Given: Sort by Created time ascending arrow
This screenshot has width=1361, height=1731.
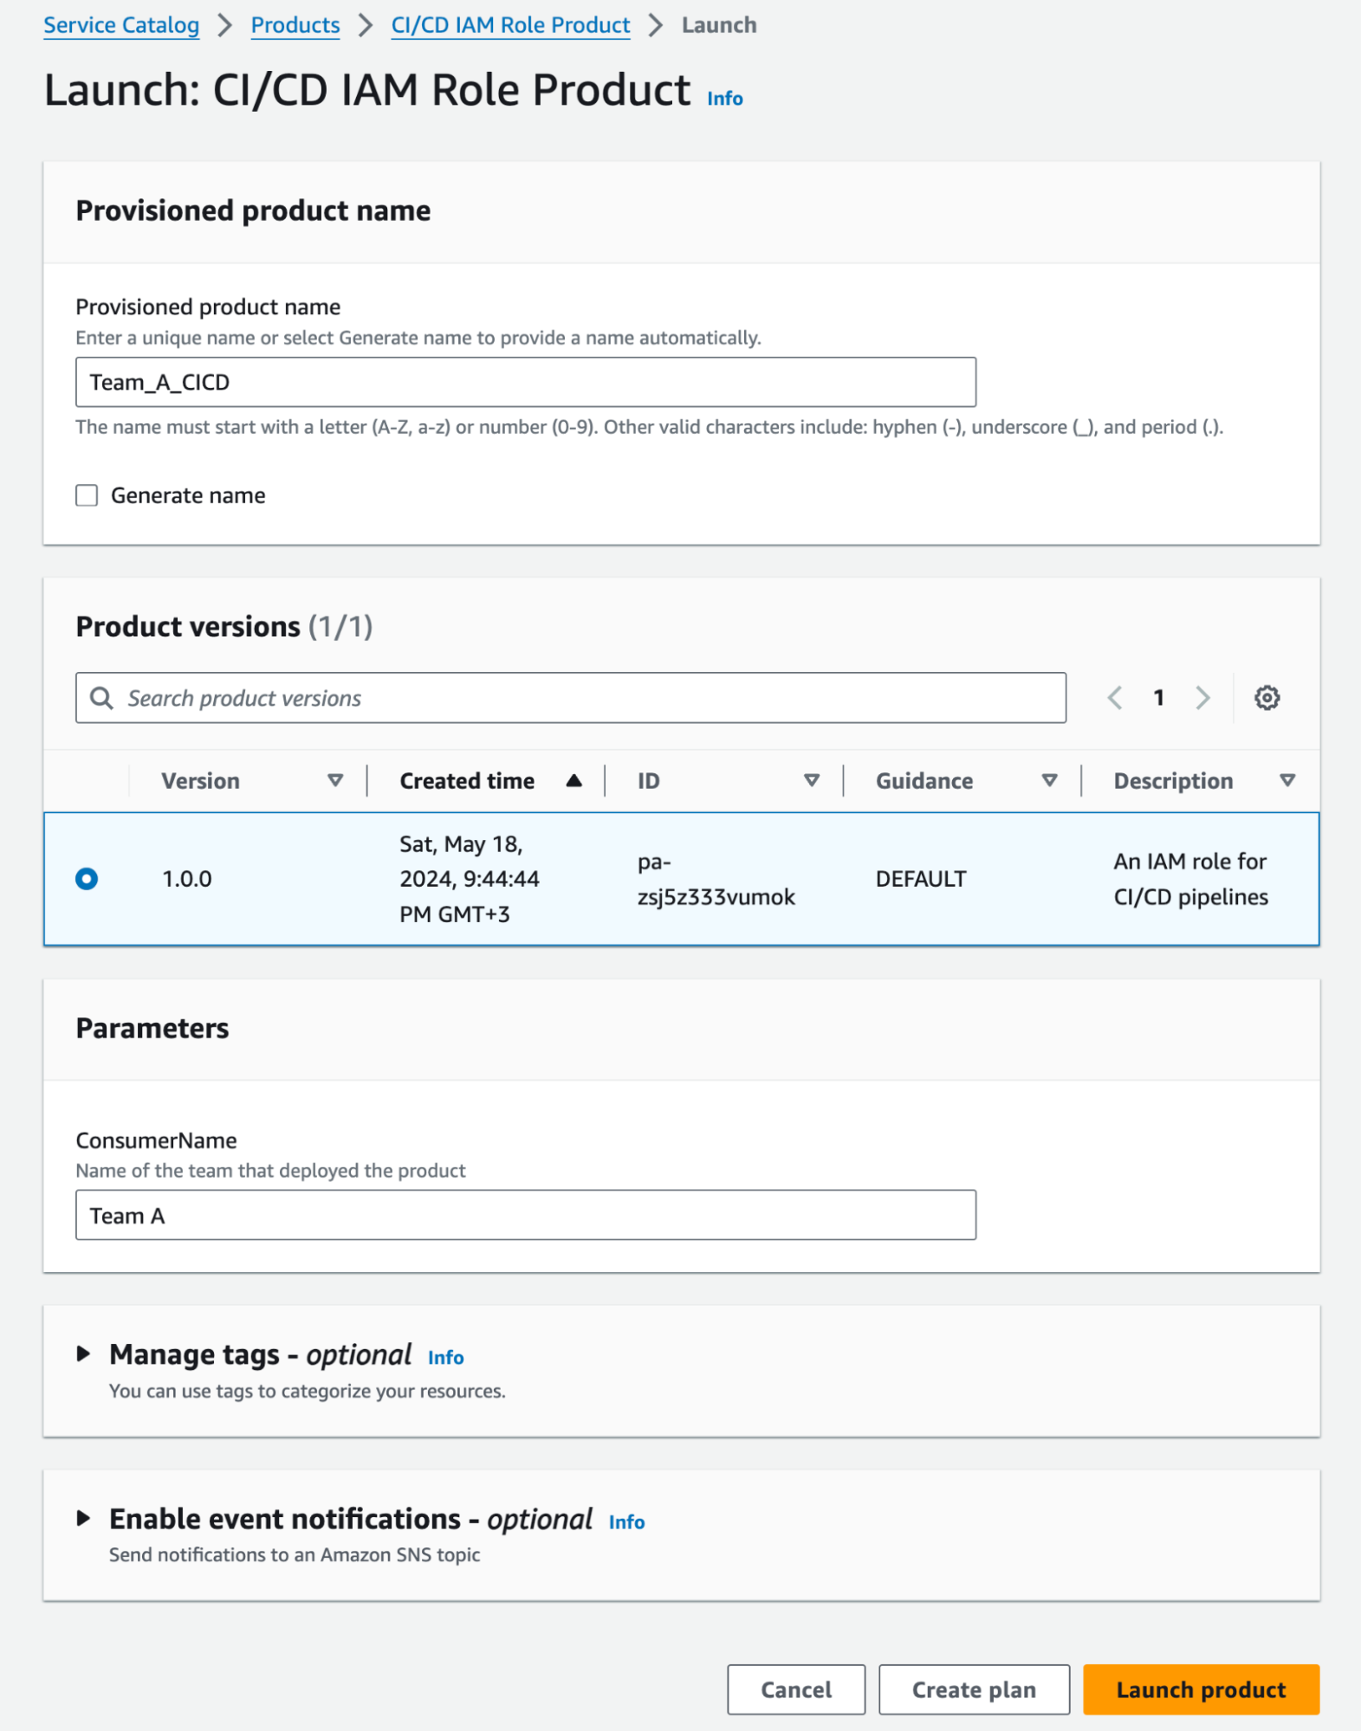Looking at the screenshot, I should point(574,781).
